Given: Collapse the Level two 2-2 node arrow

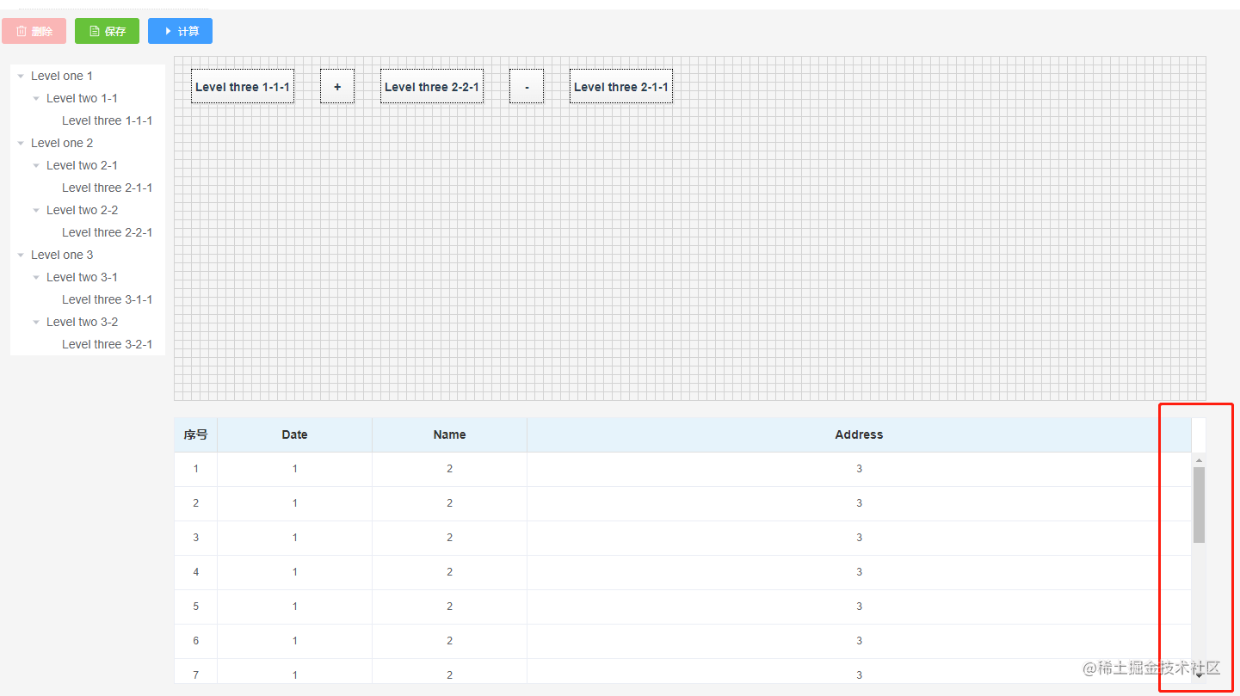Looking at the screenshot, I should pyautogui.click(x=36, y=211).
